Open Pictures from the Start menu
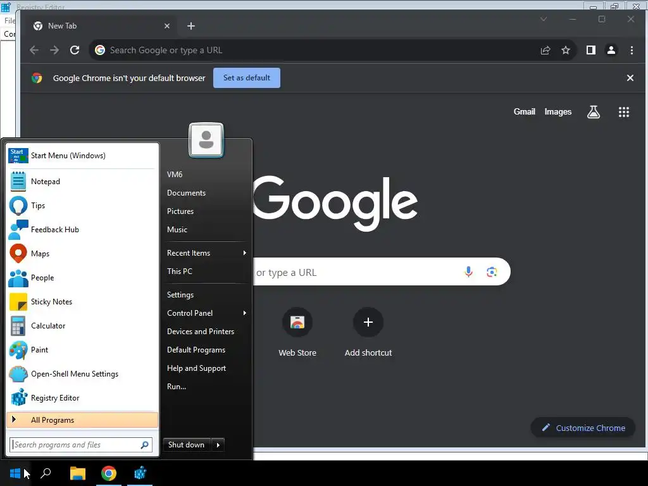This screenshot has height=486, width=648. [x=207, y=211]
